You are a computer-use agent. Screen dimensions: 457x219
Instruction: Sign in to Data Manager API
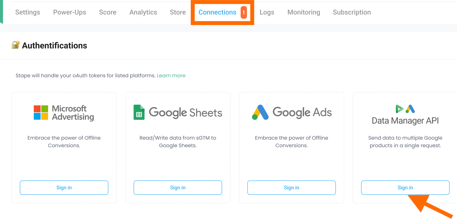coord(405,188)
